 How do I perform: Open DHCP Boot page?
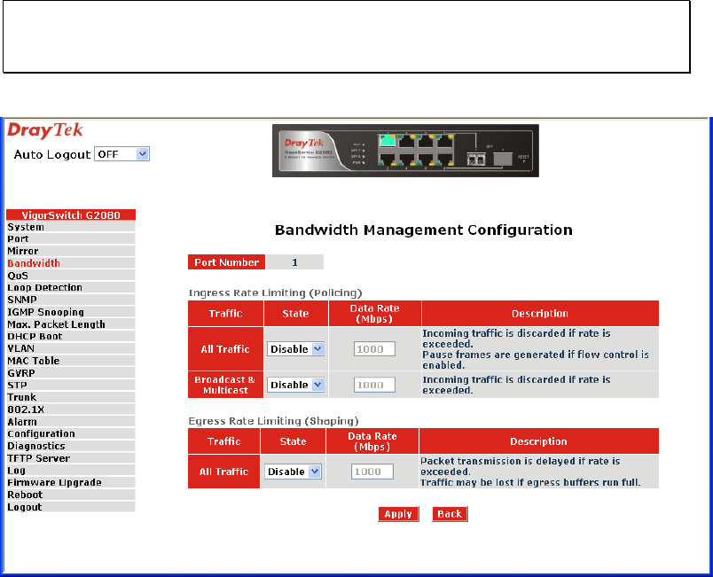click(x=70, y=337)
